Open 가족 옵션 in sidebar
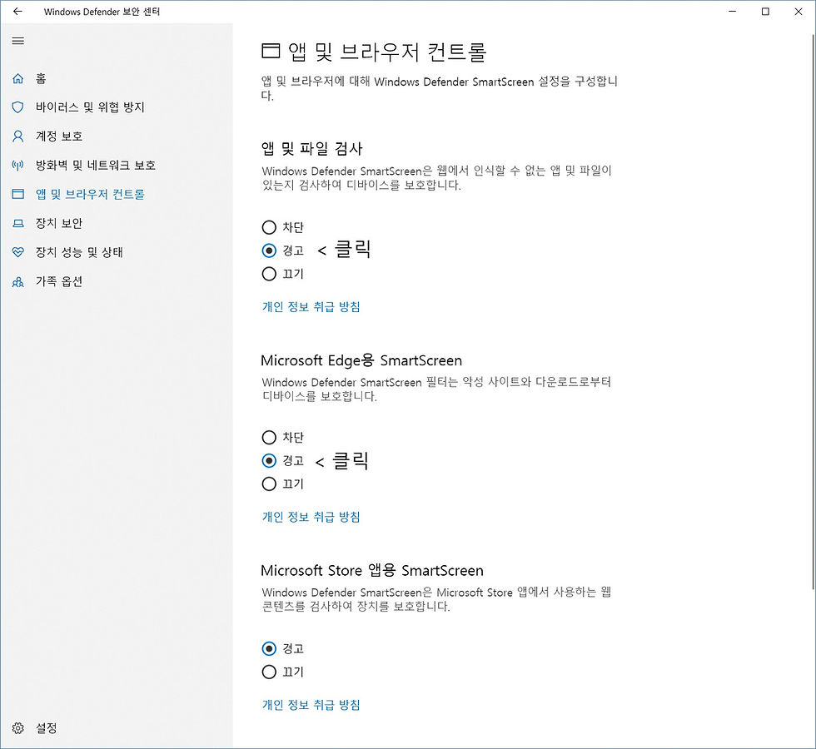 [x=59, y=281]
